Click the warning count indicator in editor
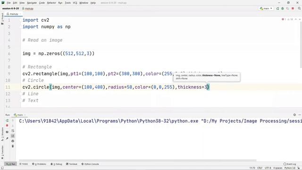302x170 pixels. coord(290,19)
